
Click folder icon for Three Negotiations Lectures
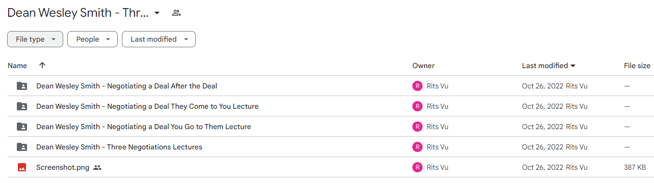coord(22,147)
